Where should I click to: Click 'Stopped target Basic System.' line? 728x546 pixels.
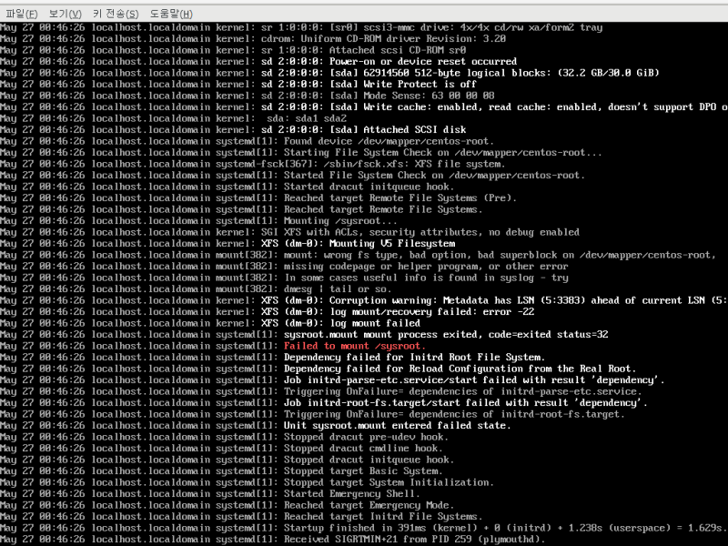click(x=364, y=471)
